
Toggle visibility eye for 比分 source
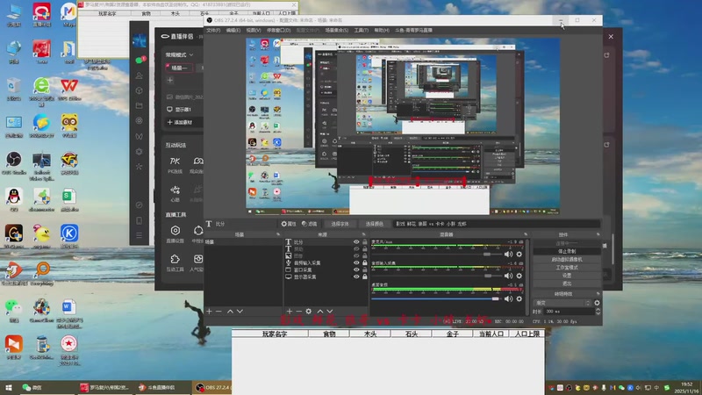(356, 242)
